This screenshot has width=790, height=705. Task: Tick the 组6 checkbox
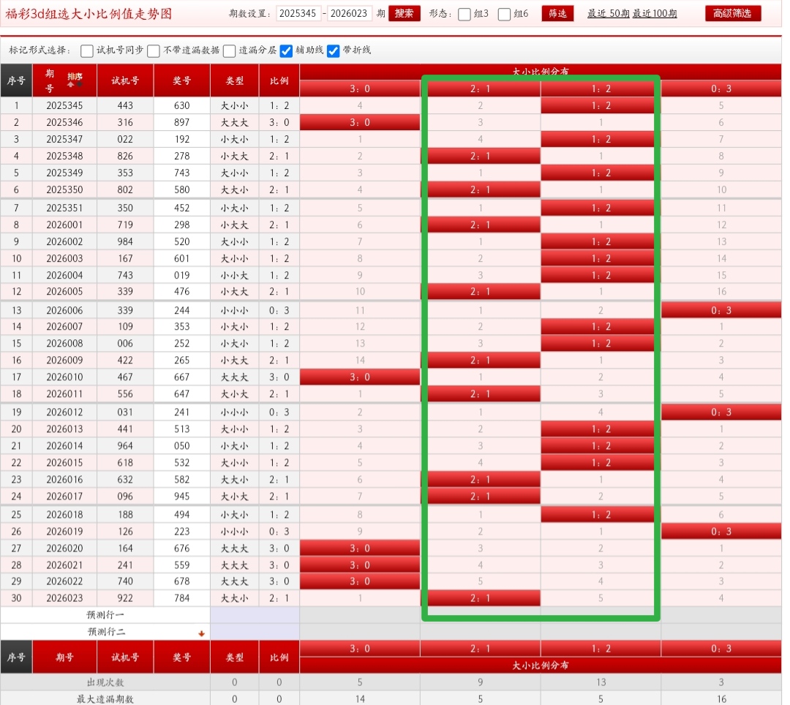504,14
